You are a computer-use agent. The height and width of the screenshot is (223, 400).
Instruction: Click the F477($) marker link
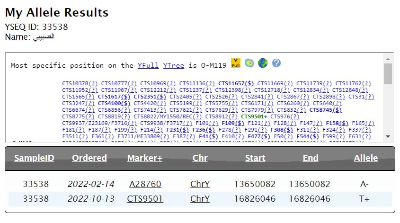point(259,136)
